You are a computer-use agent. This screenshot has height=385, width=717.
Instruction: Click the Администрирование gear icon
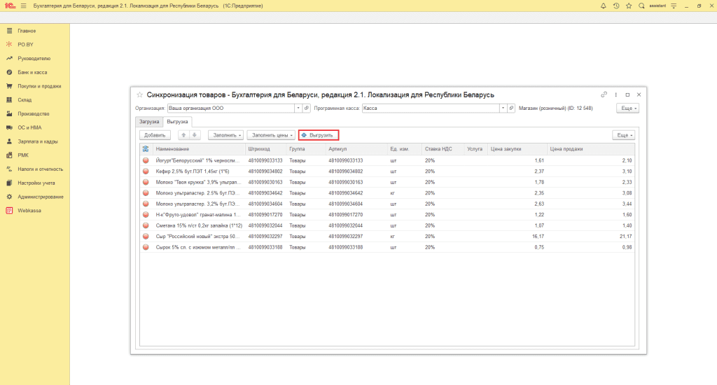(9, 197)
